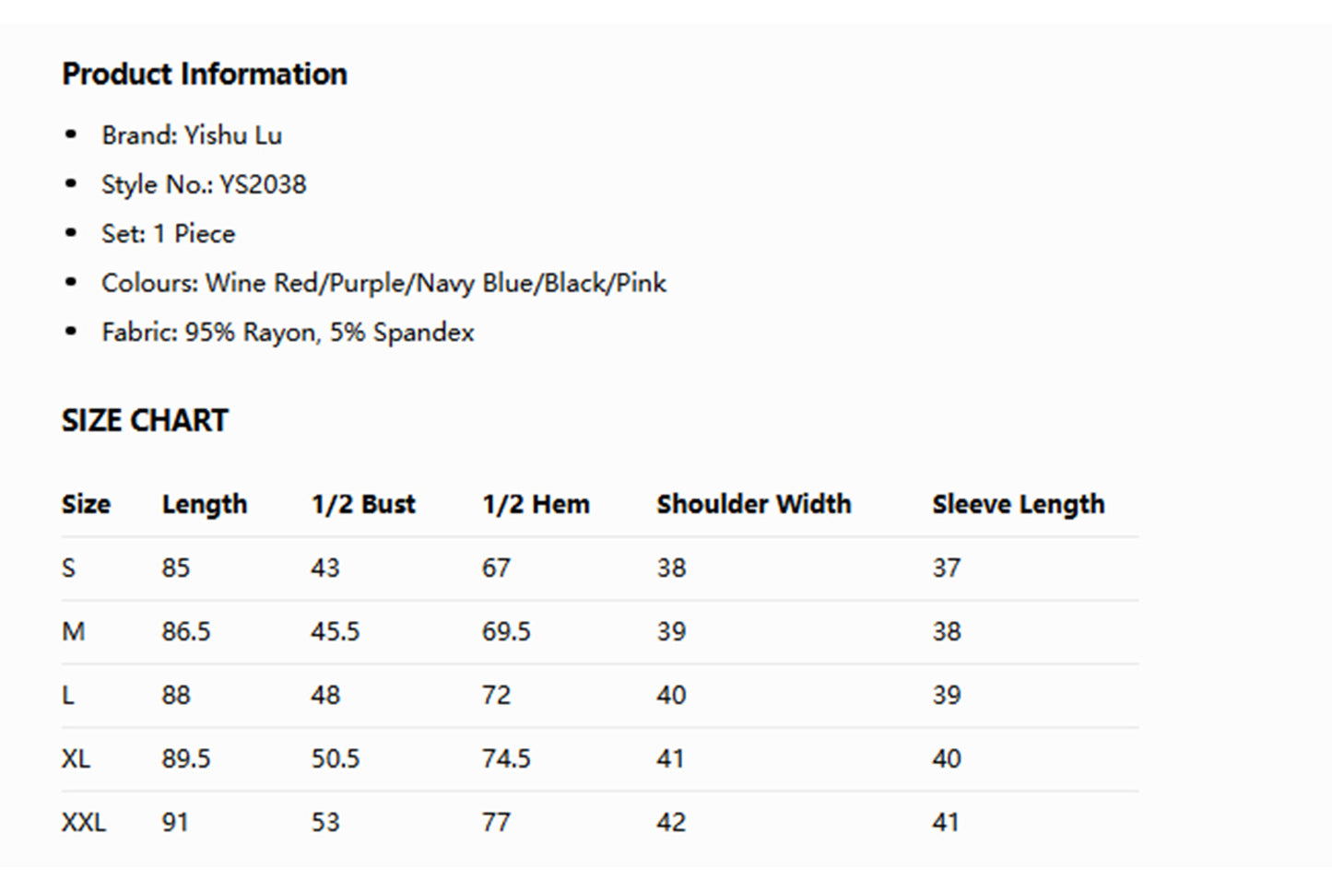The height and width of the screenshot is (891, 1332).
Task: Click the Product Information heading
Action: pyautogui.click(x=204, y=74)
